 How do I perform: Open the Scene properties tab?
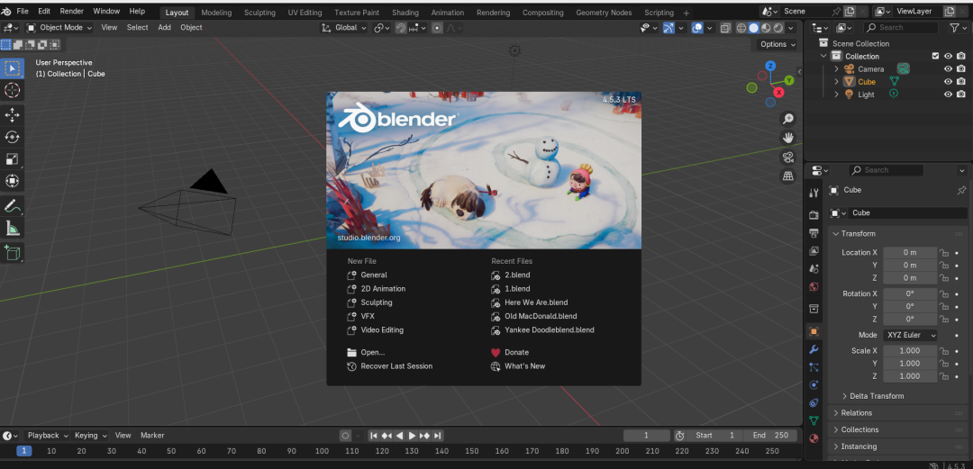(814, 268)
